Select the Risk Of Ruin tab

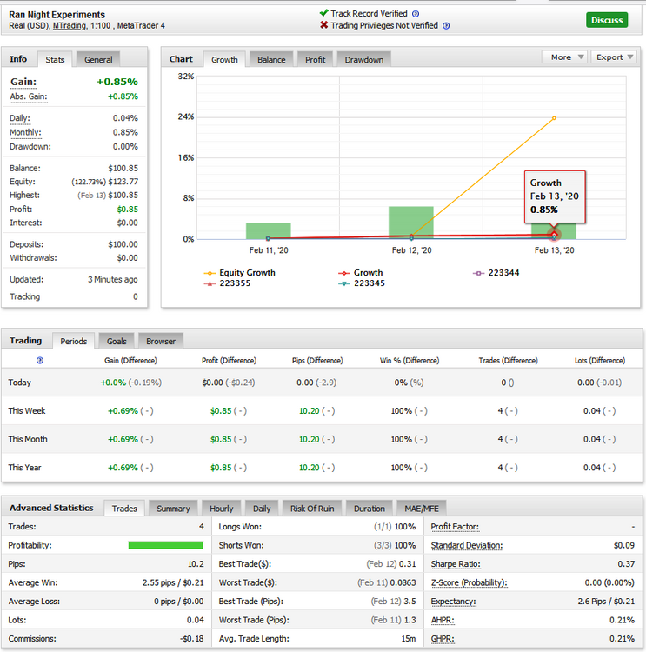pos(312,509)
